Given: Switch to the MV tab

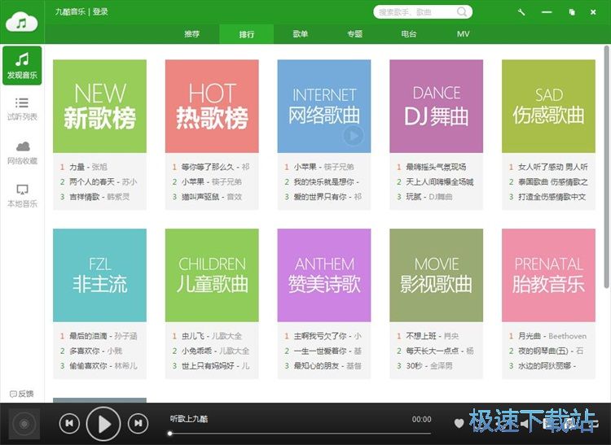Looking at the screenshot, I should pyautogui.click(x=463, y=34).
